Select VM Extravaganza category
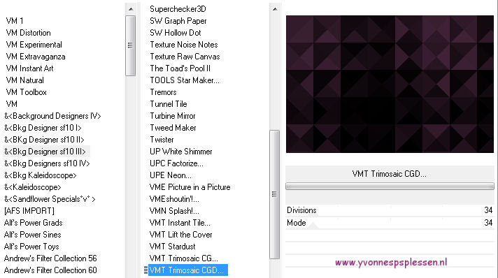This screenshot has width=498, height=278. coord(36,57)
